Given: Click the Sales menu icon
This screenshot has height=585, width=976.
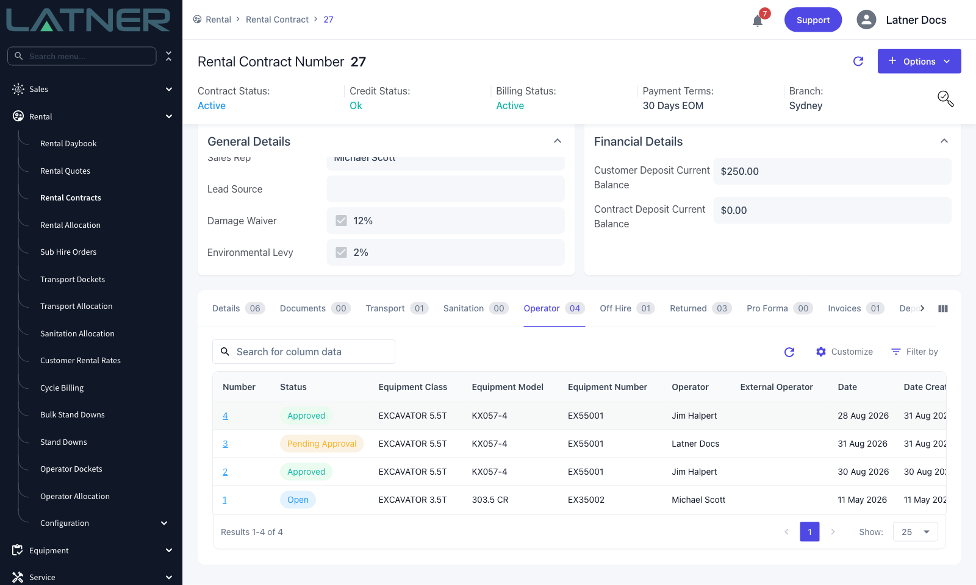Looking at the screenshot, I should [x=18, y=89].
